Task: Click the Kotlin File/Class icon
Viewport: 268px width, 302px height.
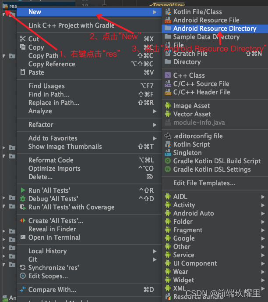Action: (x=168, y=12)
